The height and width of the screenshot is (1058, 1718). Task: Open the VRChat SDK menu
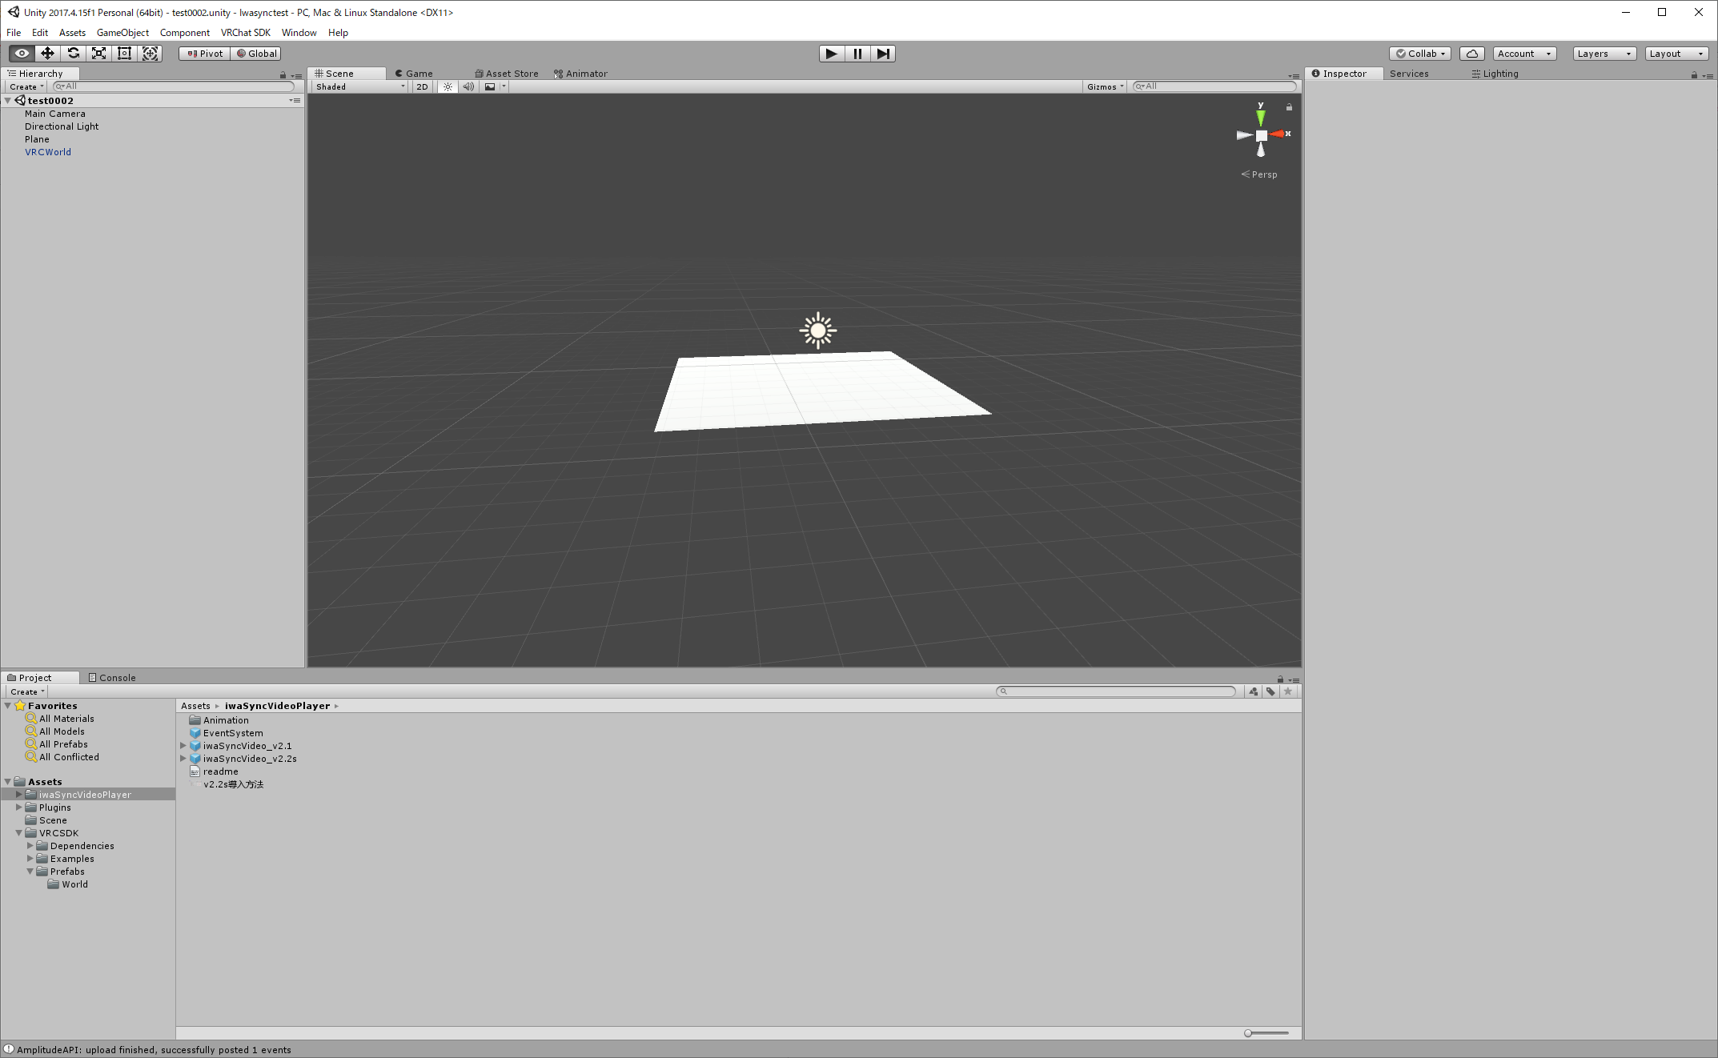pos(245,33)
